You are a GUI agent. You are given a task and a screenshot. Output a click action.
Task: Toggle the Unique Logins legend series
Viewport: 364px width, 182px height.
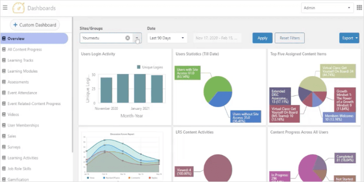[150, 67]
